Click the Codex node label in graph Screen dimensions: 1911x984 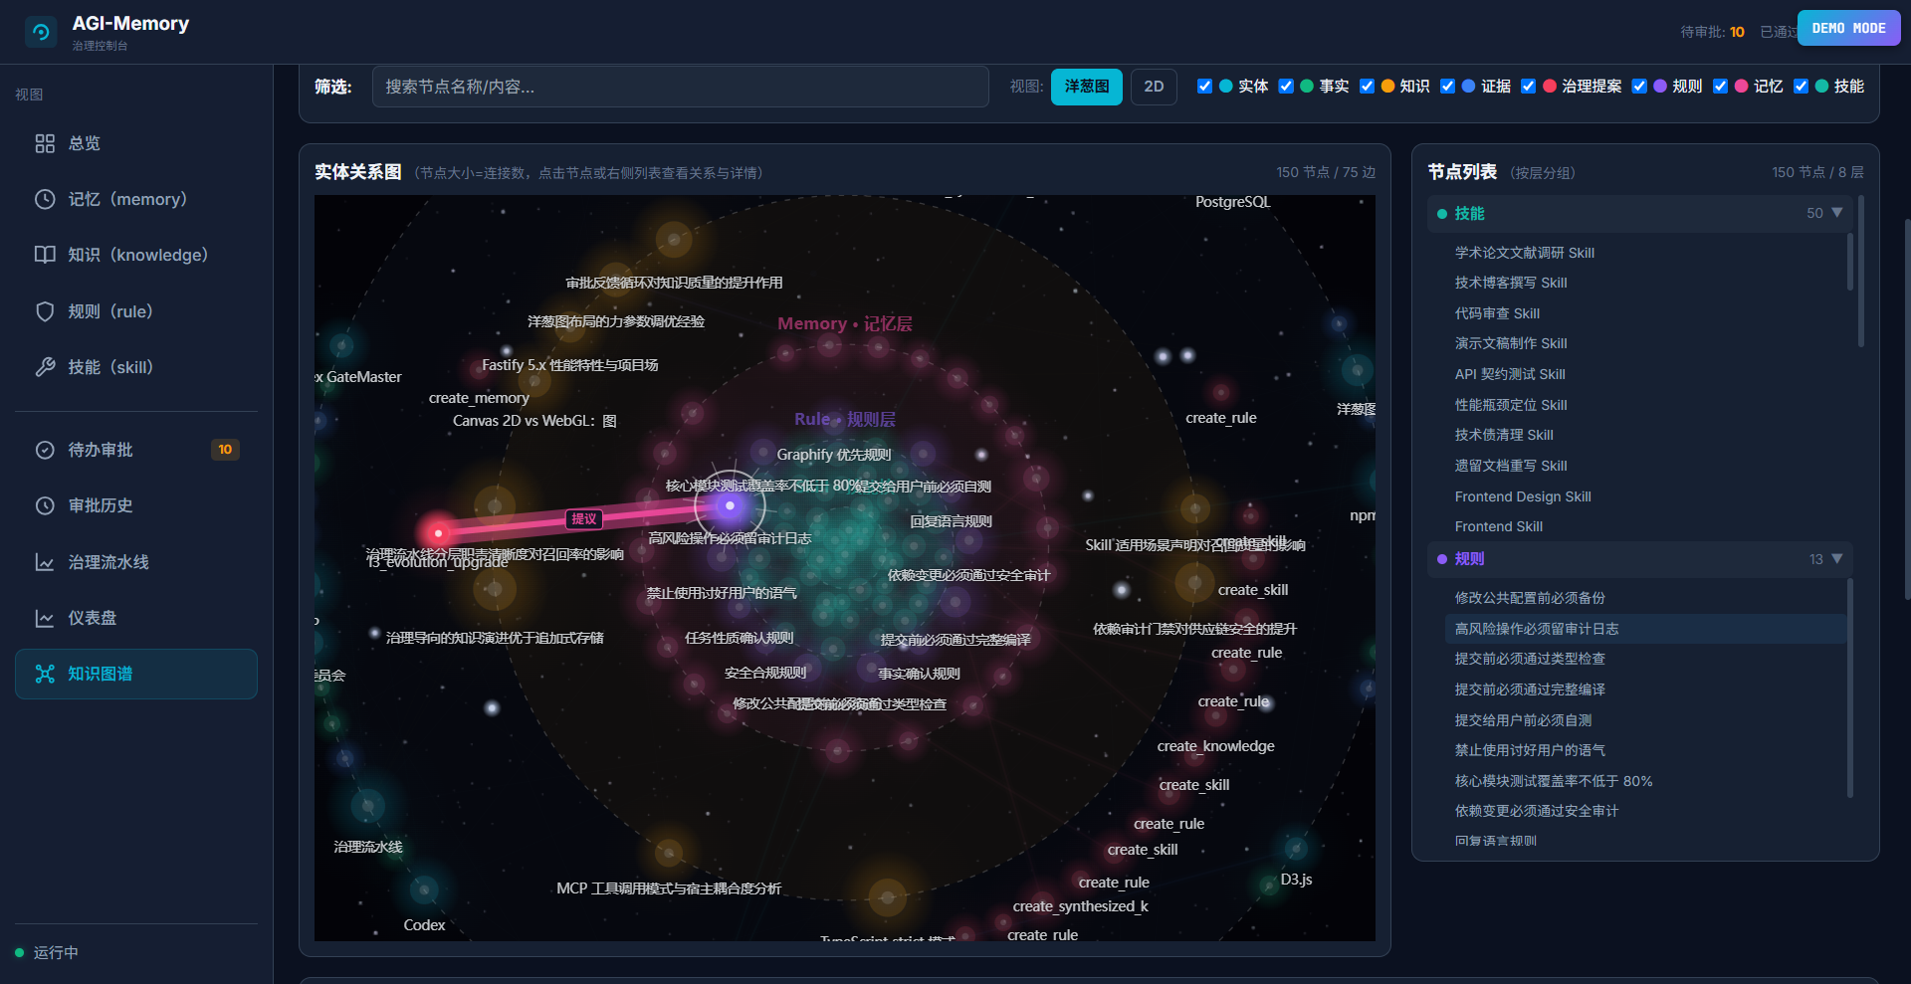pos(424,925)
